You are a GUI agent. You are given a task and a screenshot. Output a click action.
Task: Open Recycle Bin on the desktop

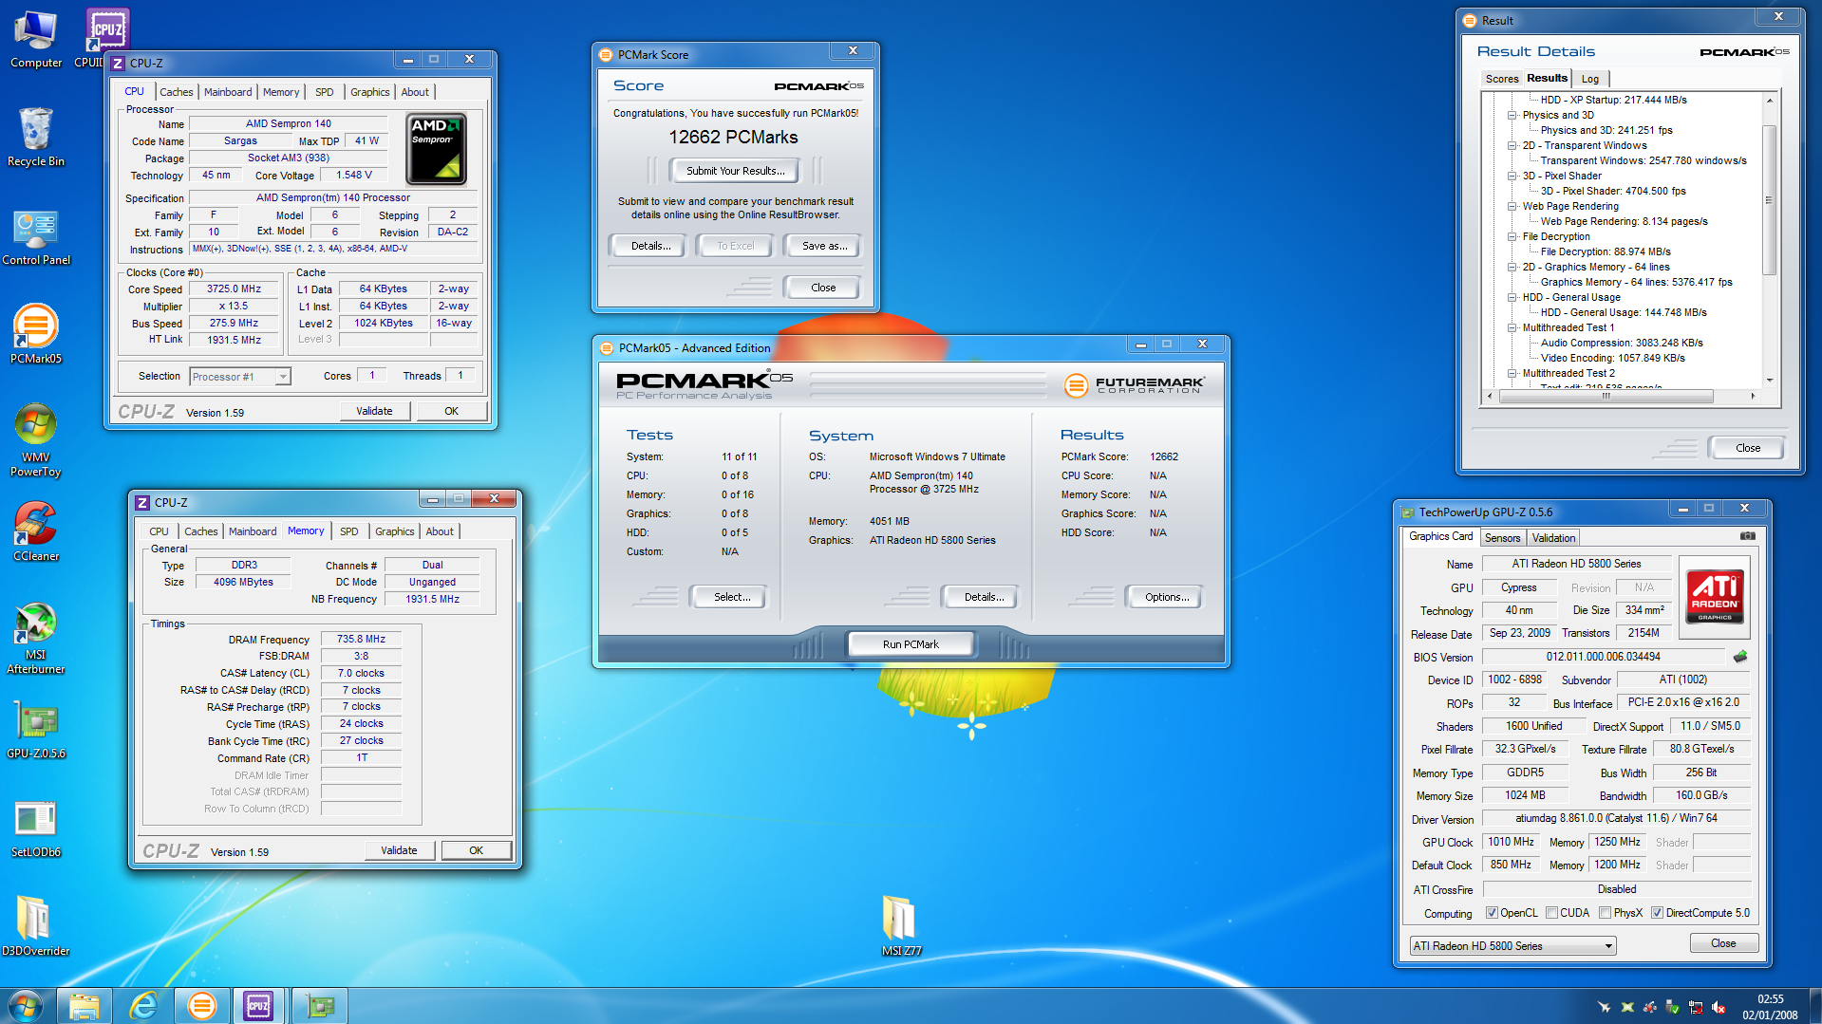tap(36, 137)
